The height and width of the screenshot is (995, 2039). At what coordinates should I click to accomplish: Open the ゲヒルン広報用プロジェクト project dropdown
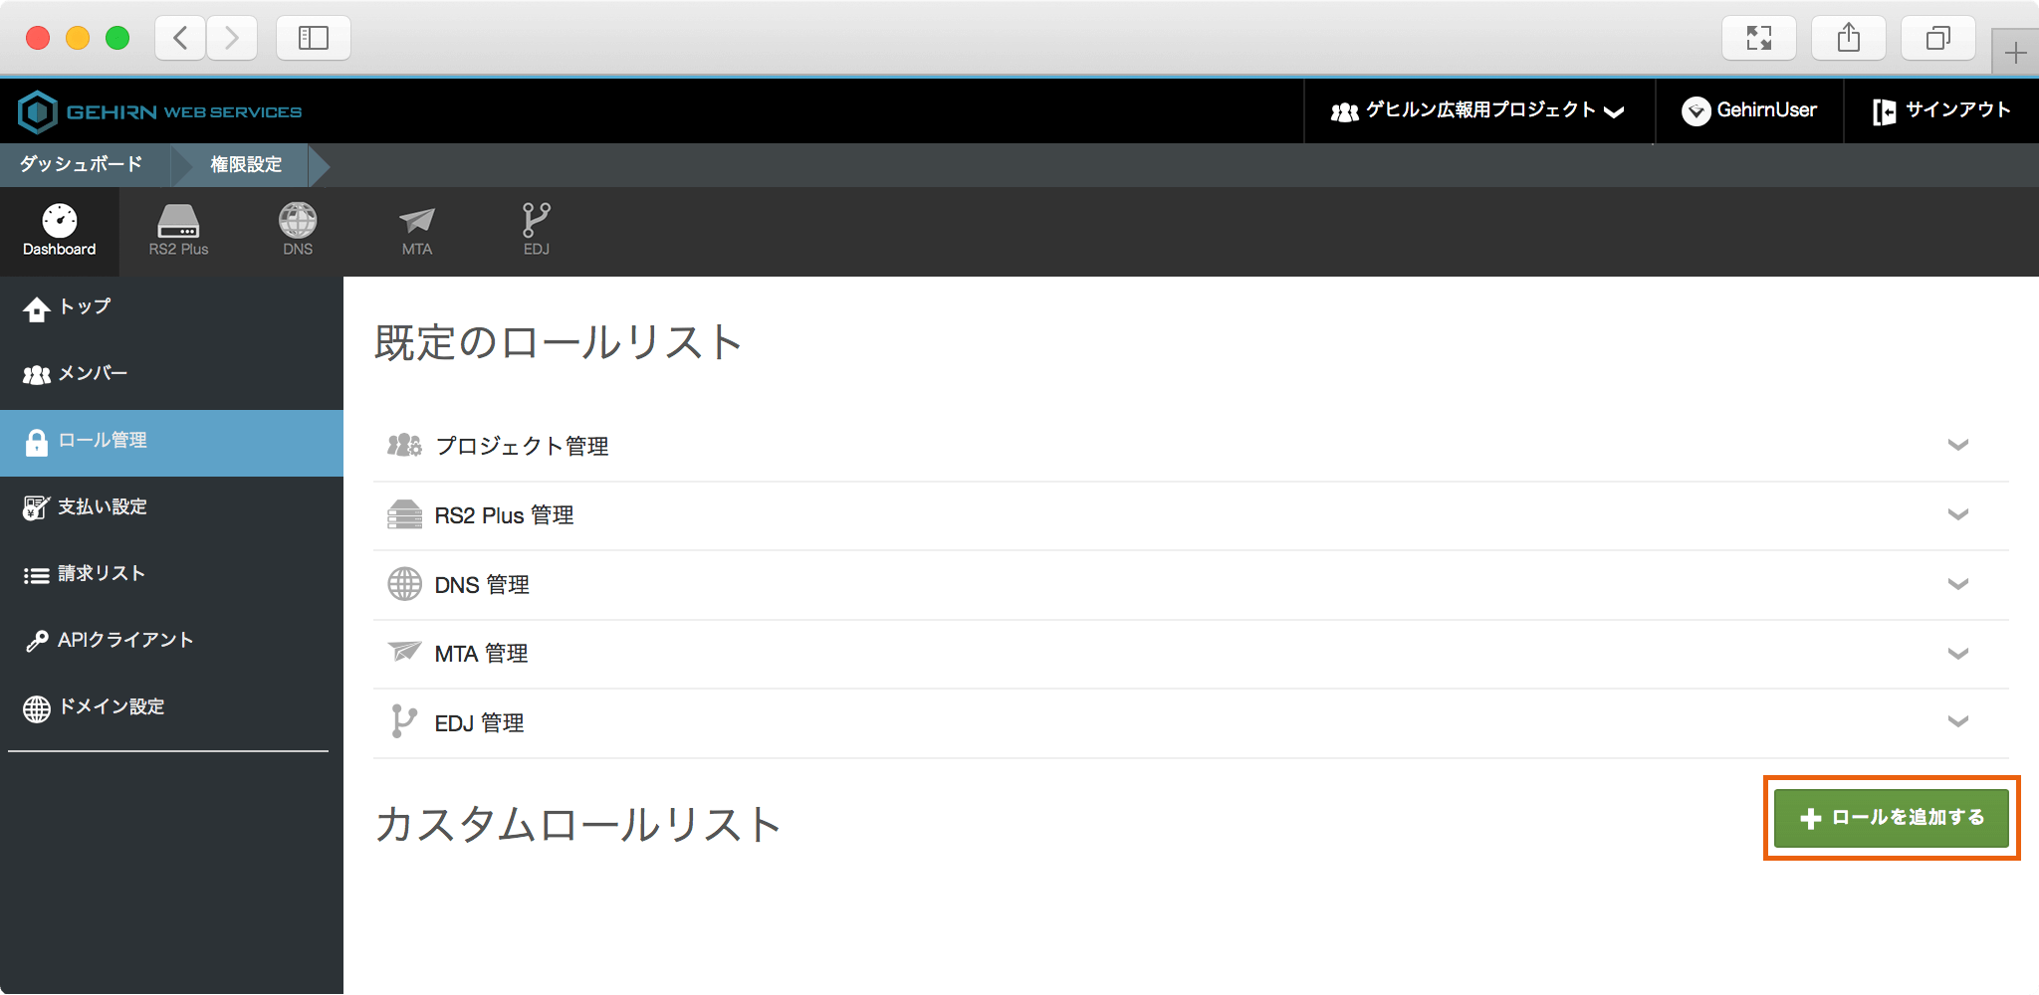pyautogui.click(x=1478, y=110)
